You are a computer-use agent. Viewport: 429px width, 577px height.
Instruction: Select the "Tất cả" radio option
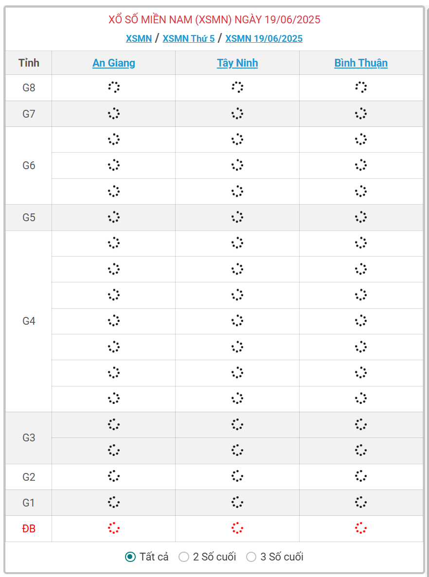point(130,557)
